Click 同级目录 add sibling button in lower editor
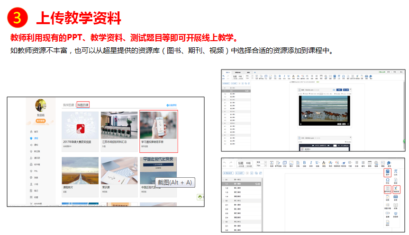 coord(228,173)
